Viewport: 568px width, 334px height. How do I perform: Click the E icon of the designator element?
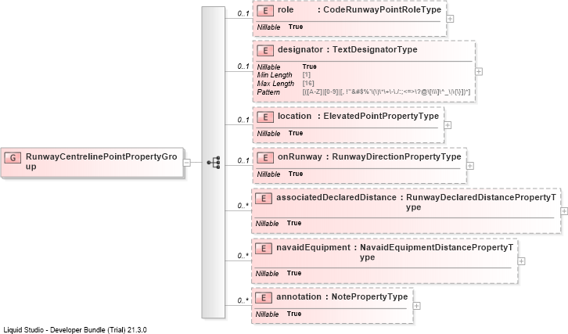click(x=264, y=50)
